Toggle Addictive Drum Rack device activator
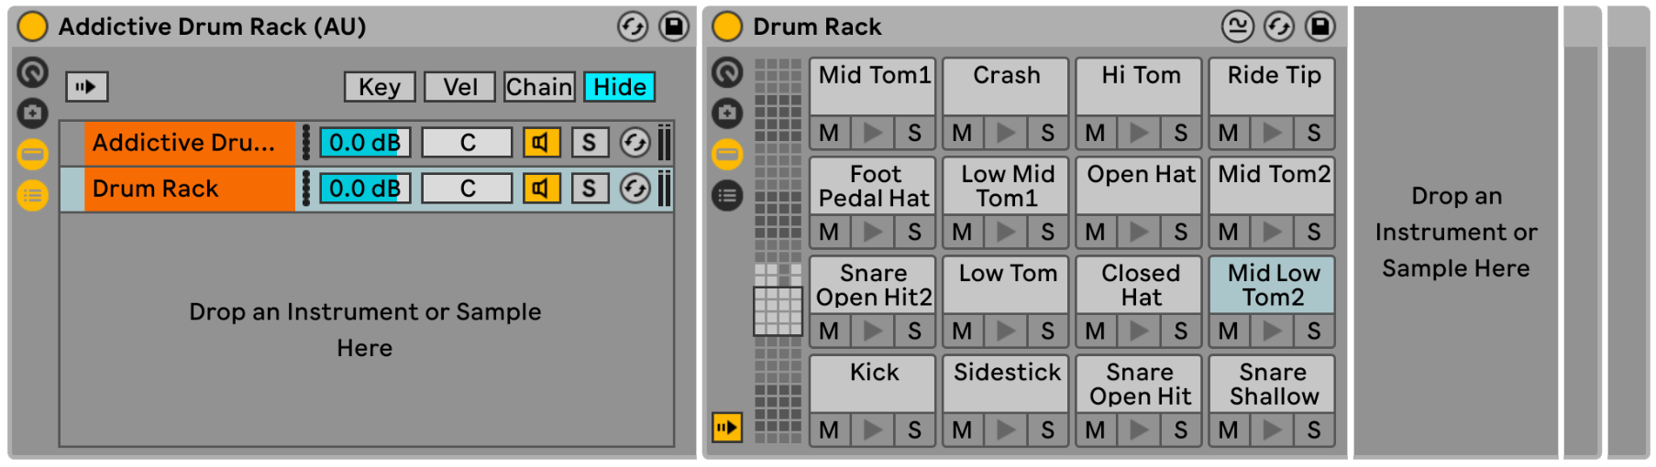The width and height of the screenshot is (1656, 467). coord(32,27)
